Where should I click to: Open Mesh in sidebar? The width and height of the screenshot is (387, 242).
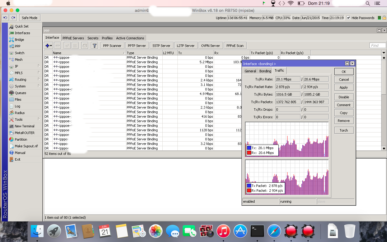(x=25, y=60)
